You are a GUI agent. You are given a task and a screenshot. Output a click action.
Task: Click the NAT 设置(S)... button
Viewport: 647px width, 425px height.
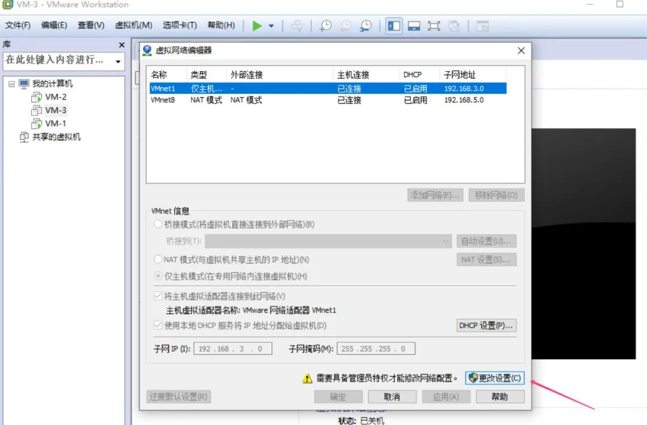(486, 260)
